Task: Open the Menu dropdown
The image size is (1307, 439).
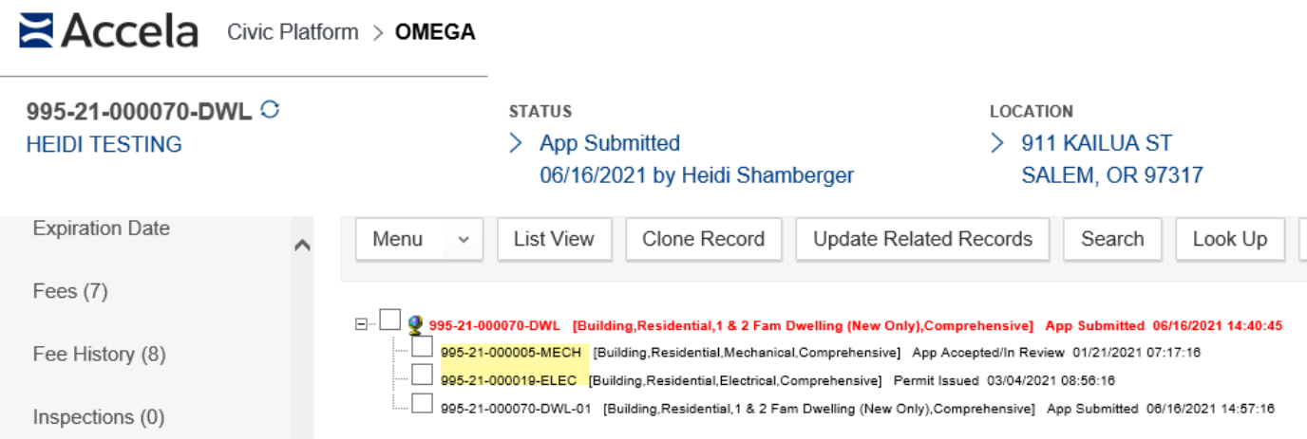Action: click(x=419, y=239)
